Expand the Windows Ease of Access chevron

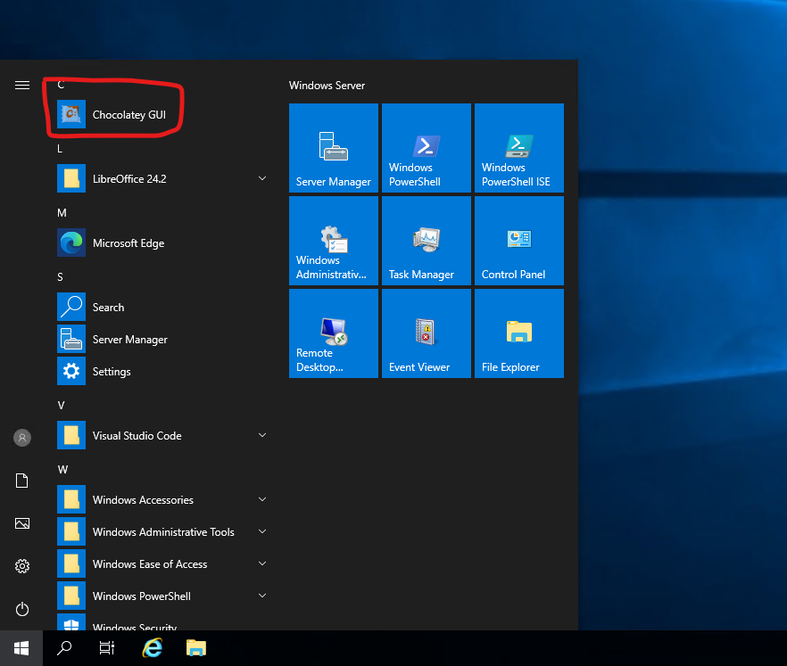(x=262, y=563)
